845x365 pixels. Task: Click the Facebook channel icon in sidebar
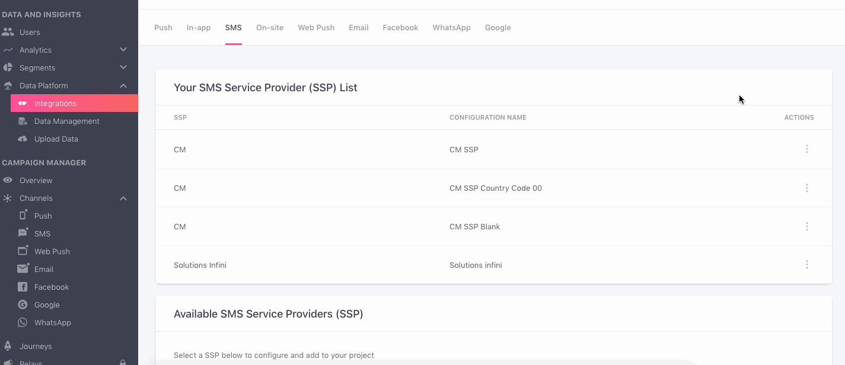pos(23,287)
